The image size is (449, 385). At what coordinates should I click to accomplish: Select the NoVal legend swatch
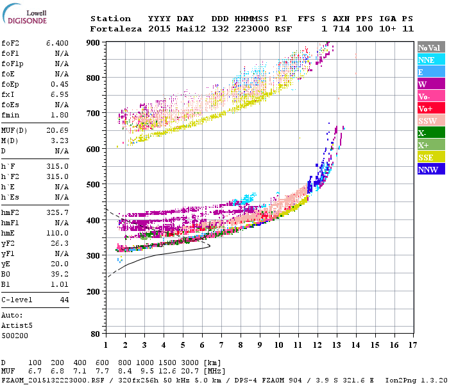point(431,47)
